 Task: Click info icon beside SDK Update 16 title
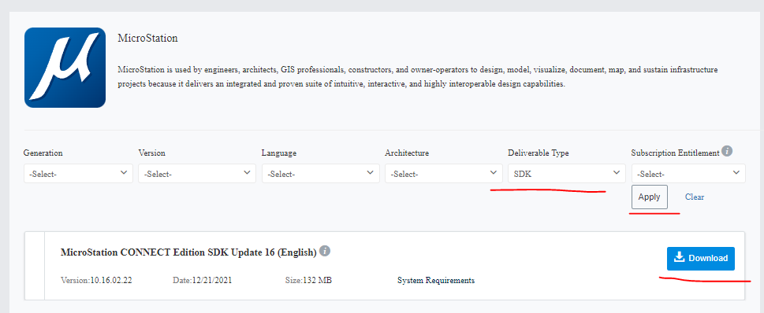(325, 252)
